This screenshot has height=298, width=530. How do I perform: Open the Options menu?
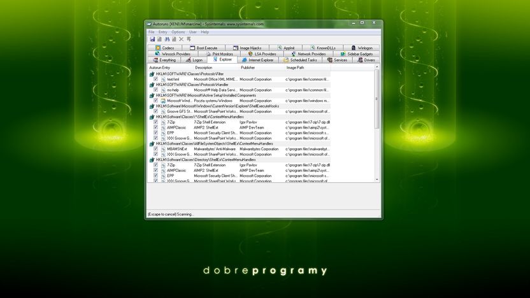(178, 32)
